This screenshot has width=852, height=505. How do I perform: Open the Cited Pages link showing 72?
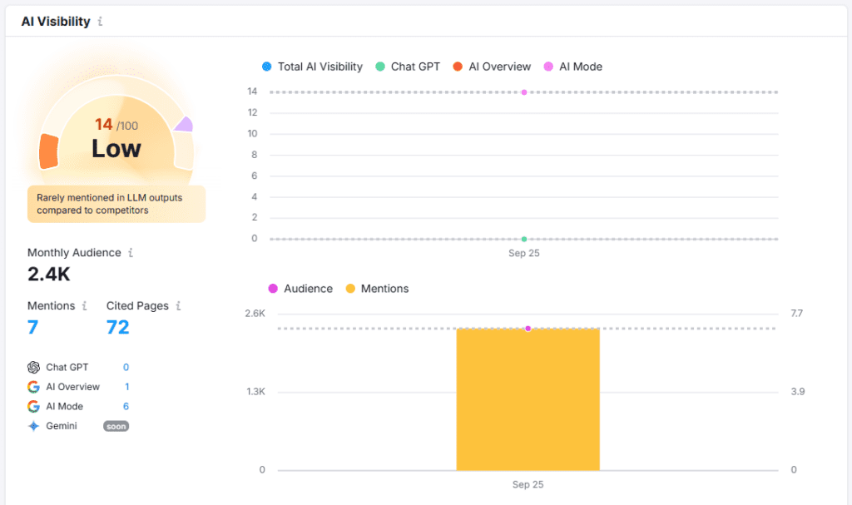pyautogui.click(x=116, y=327)
